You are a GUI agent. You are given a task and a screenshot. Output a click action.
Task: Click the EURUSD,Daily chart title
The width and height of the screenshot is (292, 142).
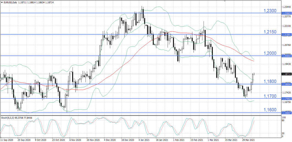point(10,2)
